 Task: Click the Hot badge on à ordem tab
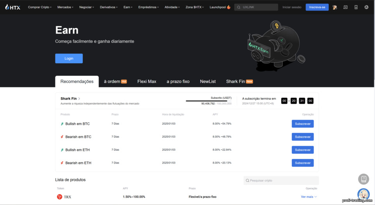pyautogui.click(x=124, y=82)
